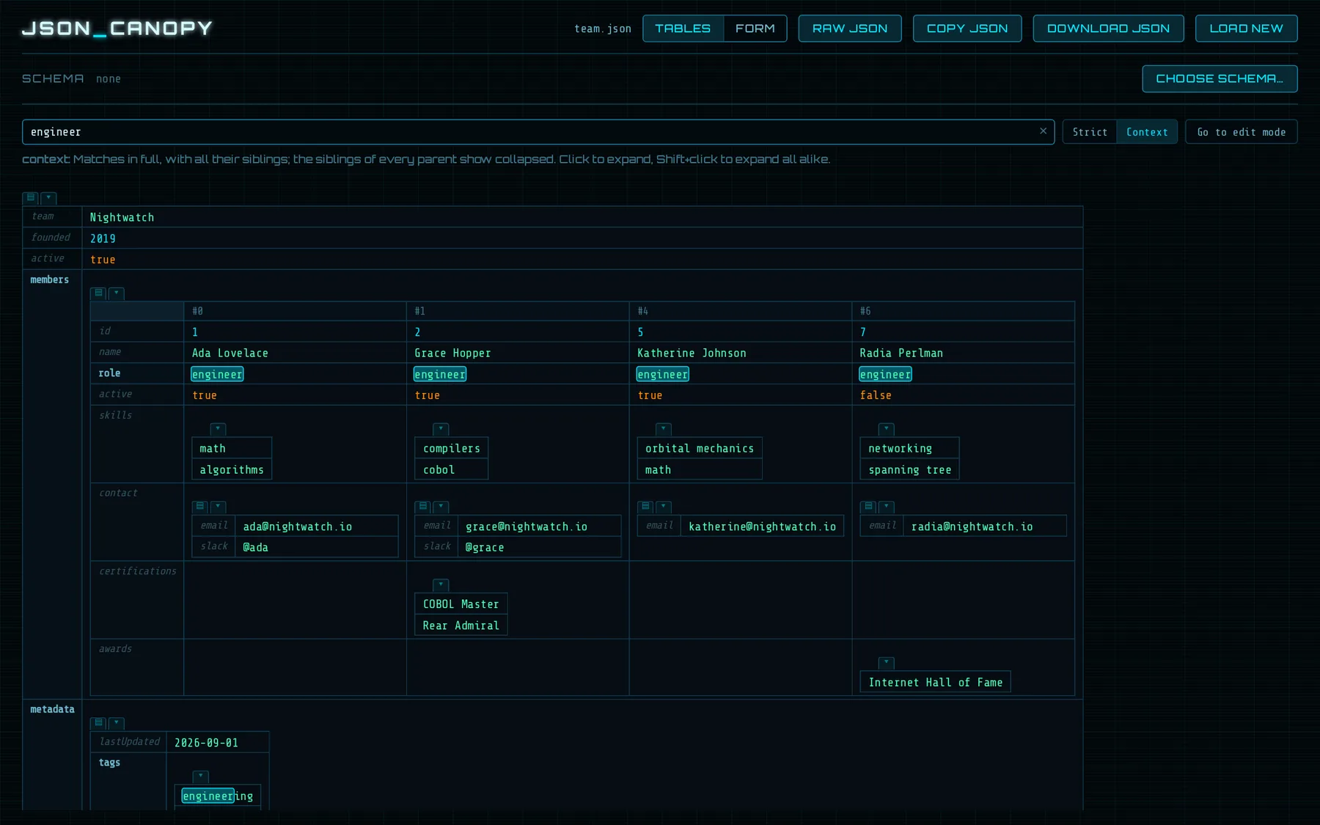Open the root table dropdown arrow
The width and height of the screenshot is (1320, 825).
click(x=48, y=198)
